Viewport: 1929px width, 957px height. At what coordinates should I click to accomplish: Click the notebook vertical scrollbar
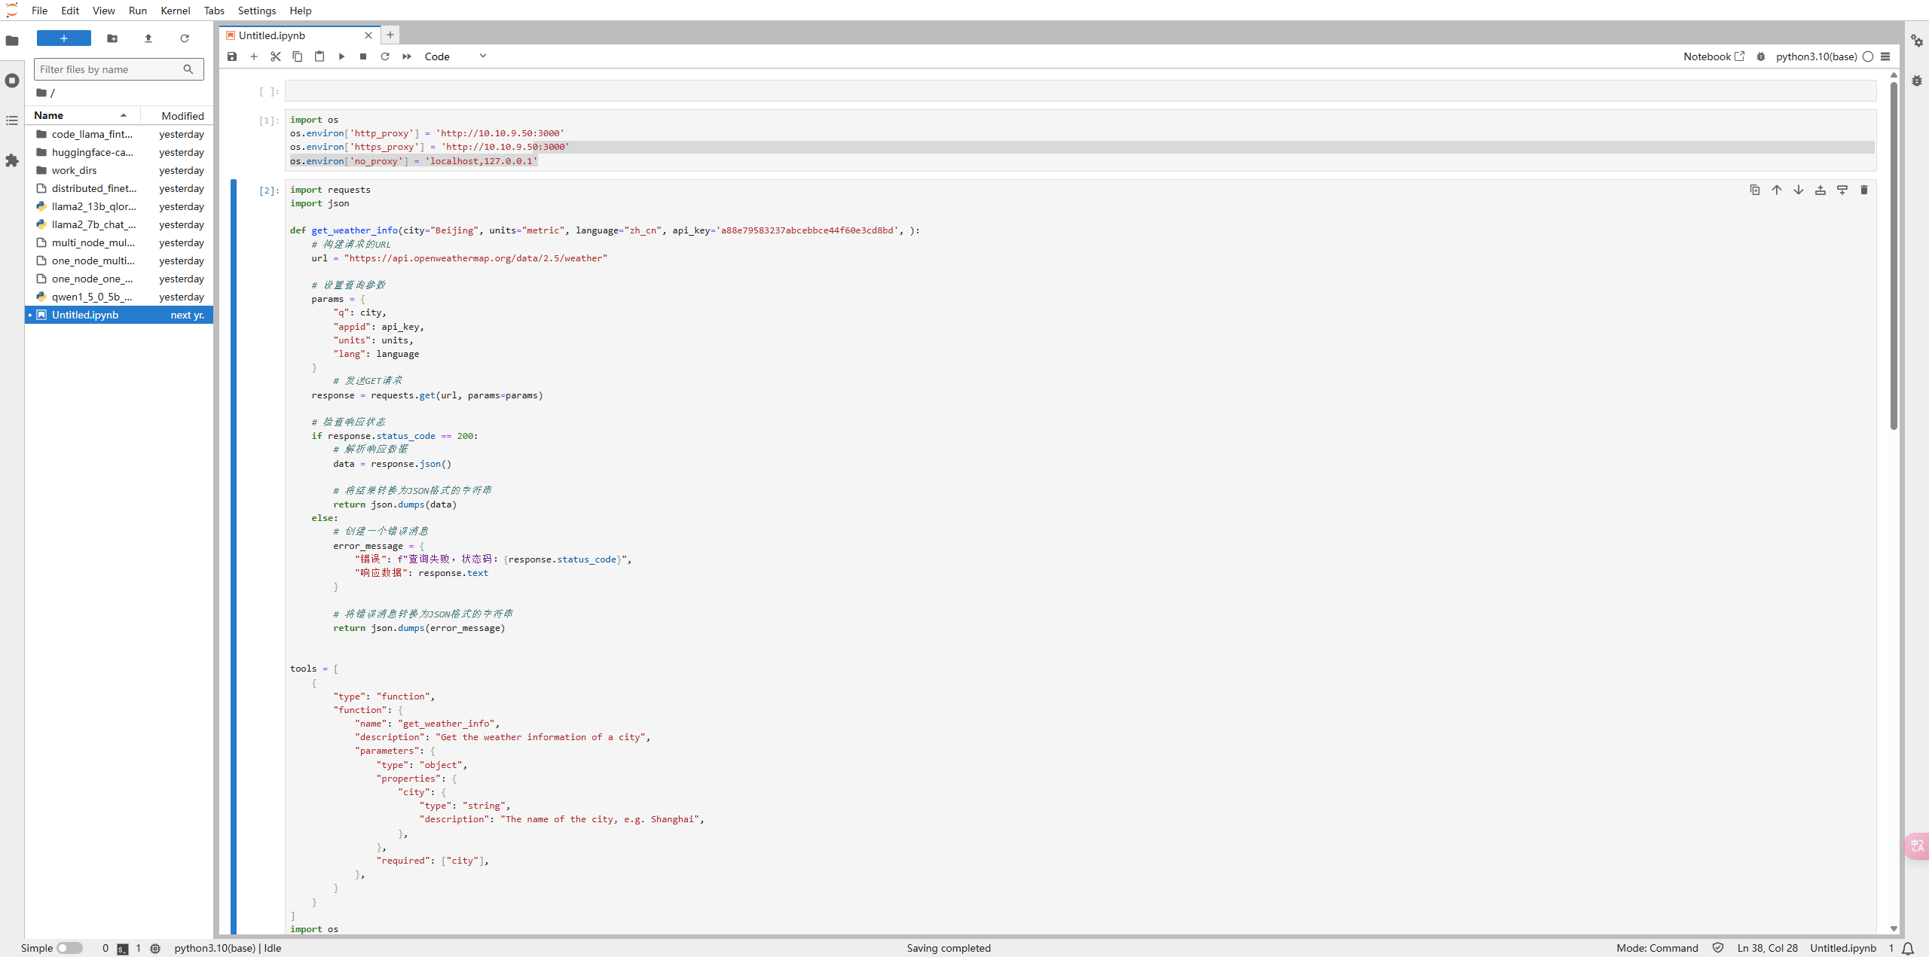click(x=1894, y=256)
